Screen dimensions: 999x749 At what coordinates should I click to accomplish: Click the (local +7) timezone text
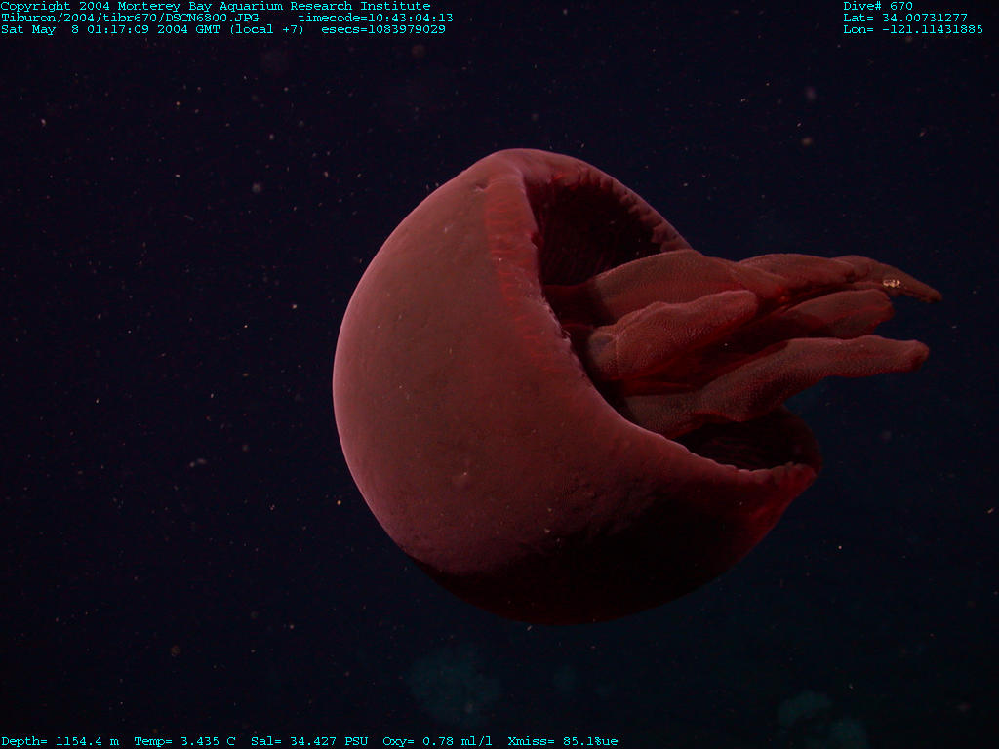[266, 29]
